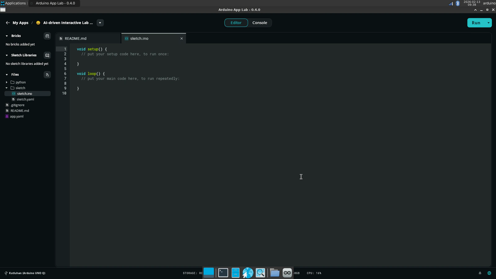Click the sketch.ino file icon in the tree
The width and height of the screenshot is (496, 279).
[x=14, y=94]
